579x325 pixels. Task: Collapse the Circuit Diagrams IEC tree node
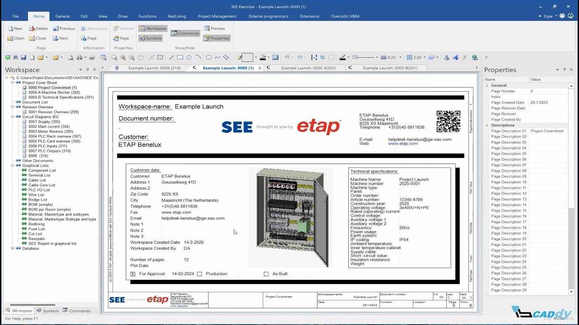pyautogui.click(x=13, y=117)
